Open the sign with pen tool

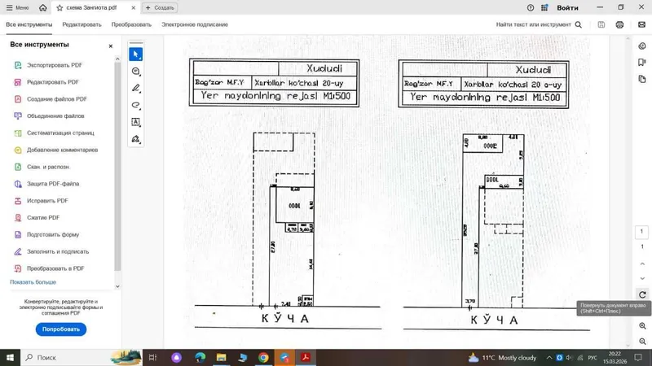point(135,139)
